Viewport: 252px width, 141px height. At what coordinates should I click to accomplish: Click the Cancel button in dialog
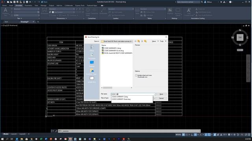click(x=161, y=98)
